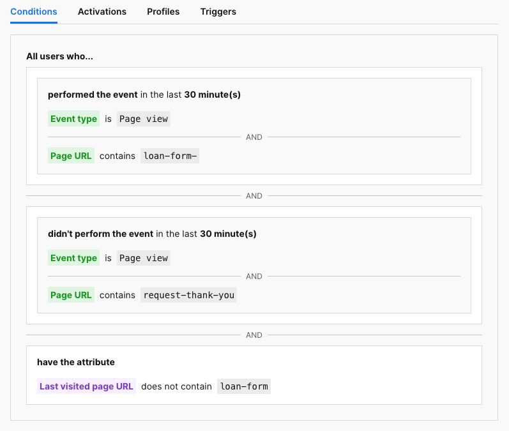Go to the Triggers tab

pyautogui.click(x=218, y=11)
